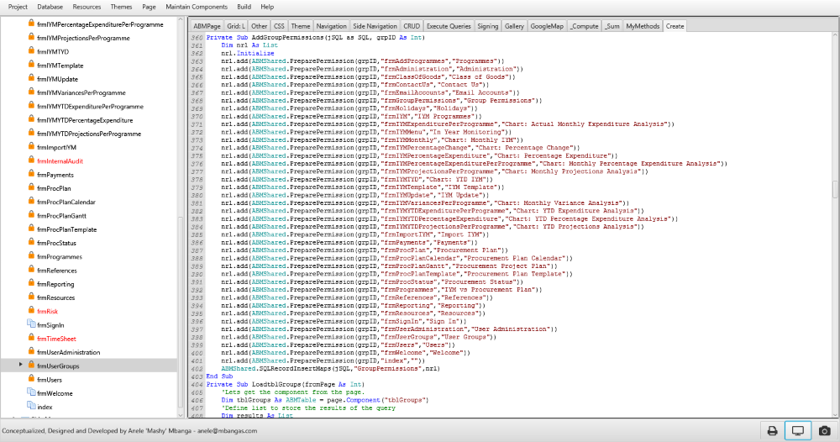This screenshot has width=840, height=442.
Task: Click the lock icon by frmResources
Action: click(31, 297)
